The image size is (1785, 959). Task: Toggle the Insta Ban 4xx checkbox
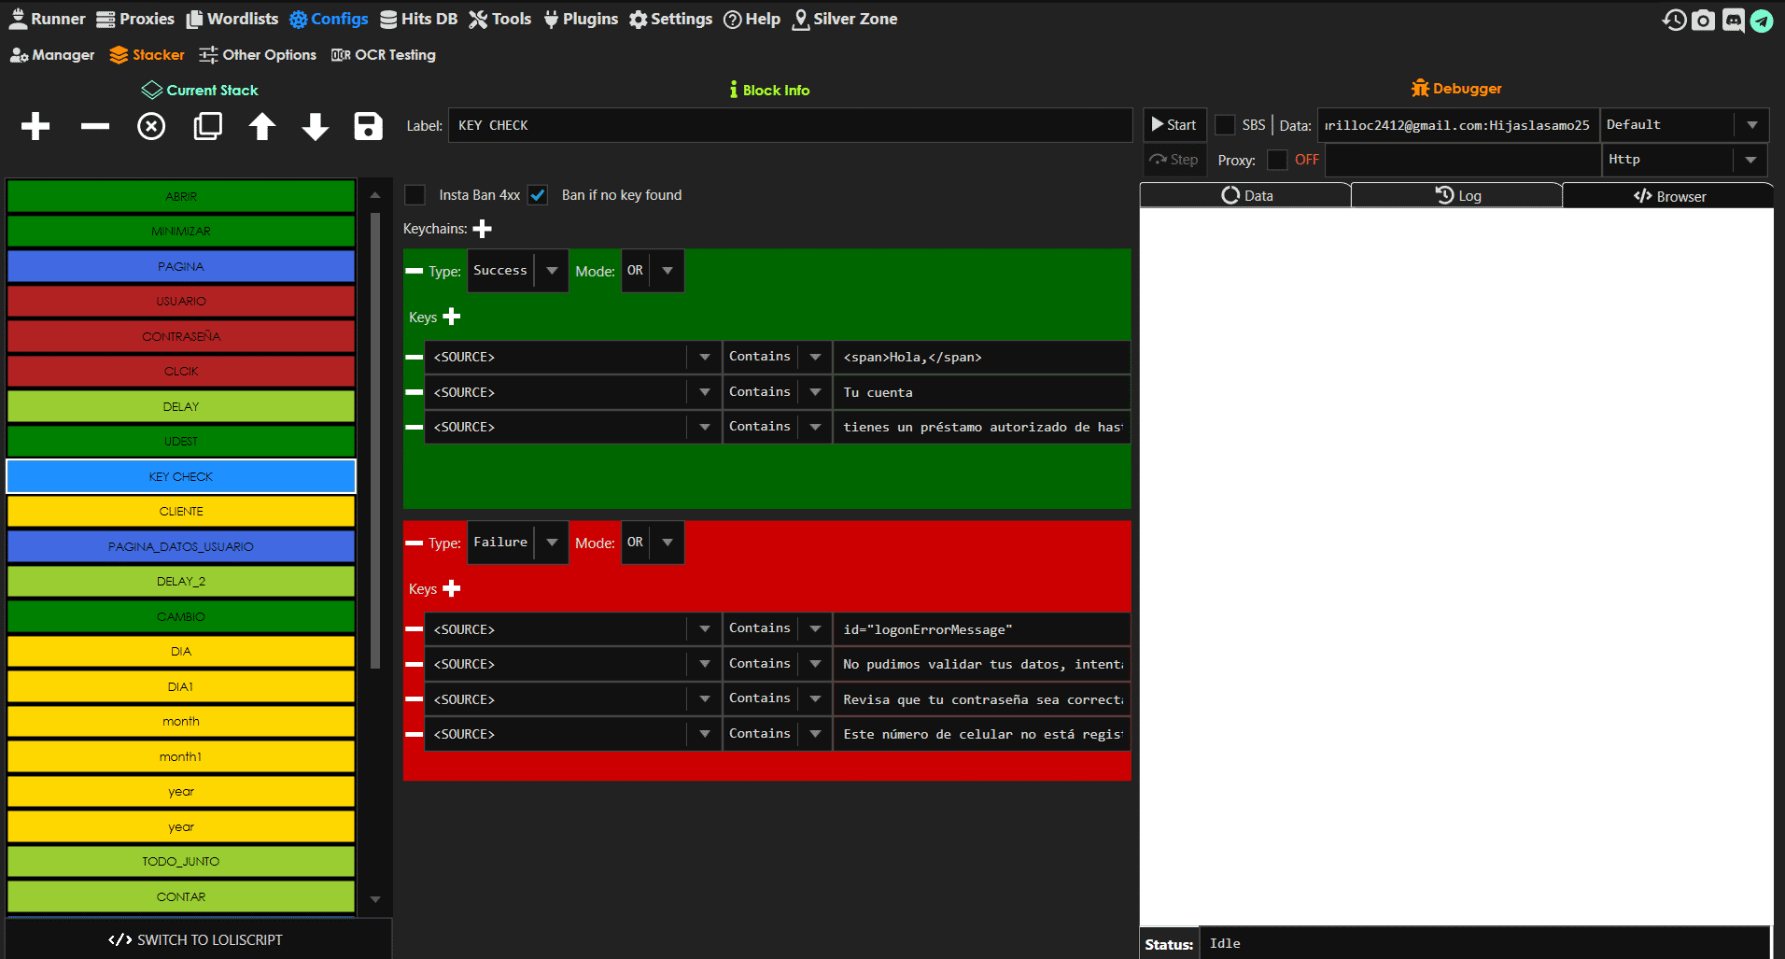coord(415,194)
